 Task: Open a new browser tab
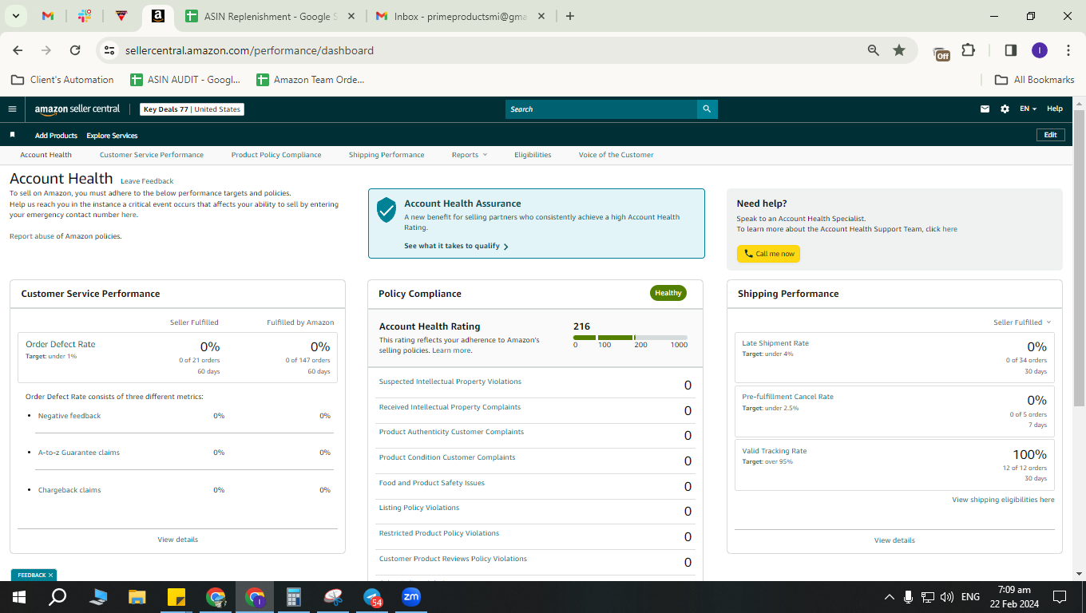coord(569,16)
